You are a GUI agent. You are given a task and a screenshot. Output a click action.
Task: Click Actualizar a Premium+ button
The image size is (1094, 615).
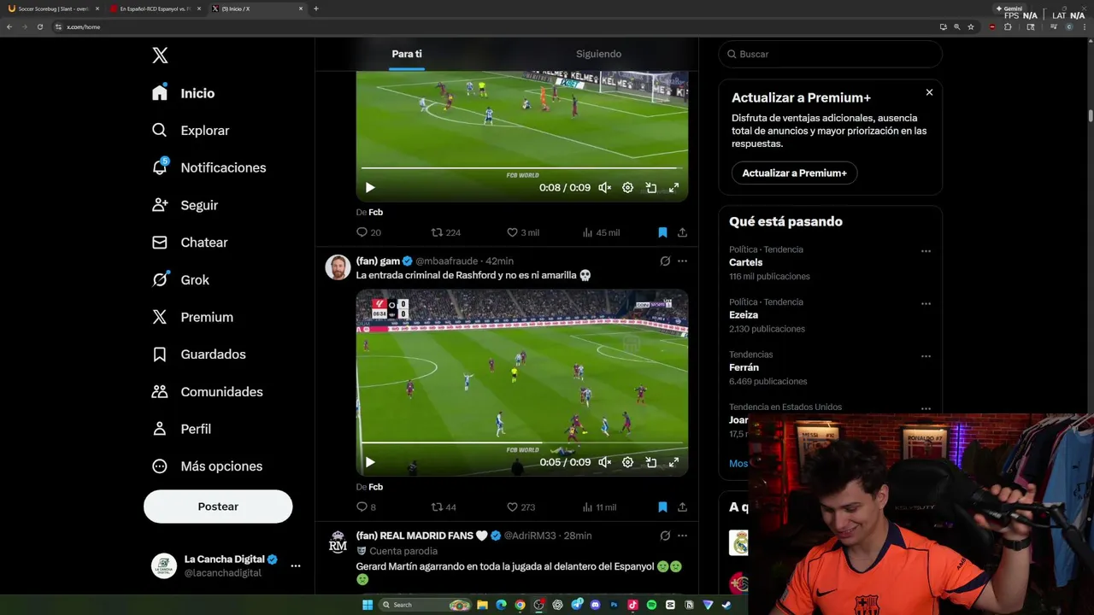pyautogui.click(x=794, y=173)
